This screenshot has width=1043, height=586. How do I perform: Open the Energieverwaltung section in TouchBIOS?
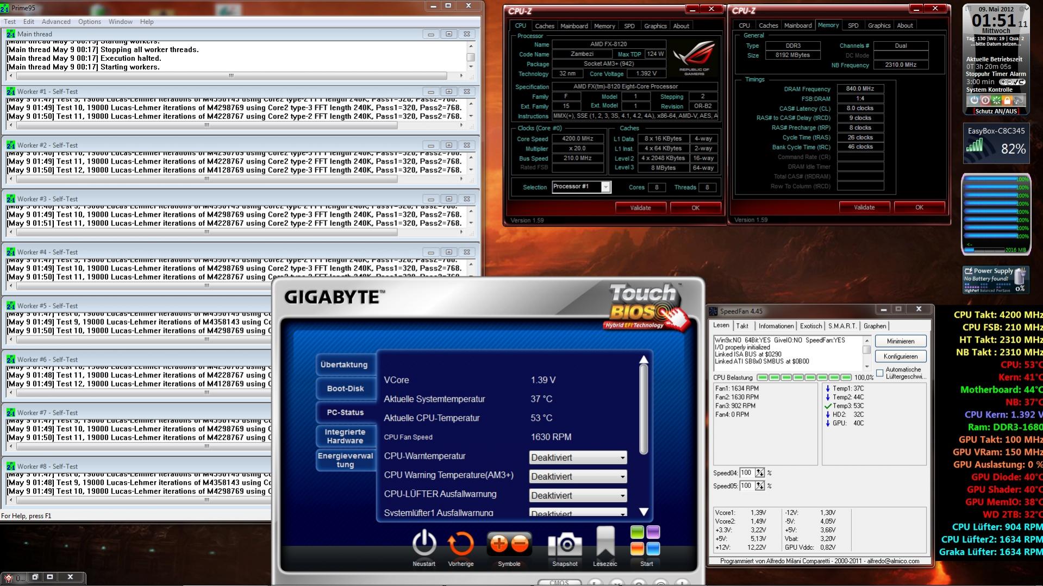[345, 460]
